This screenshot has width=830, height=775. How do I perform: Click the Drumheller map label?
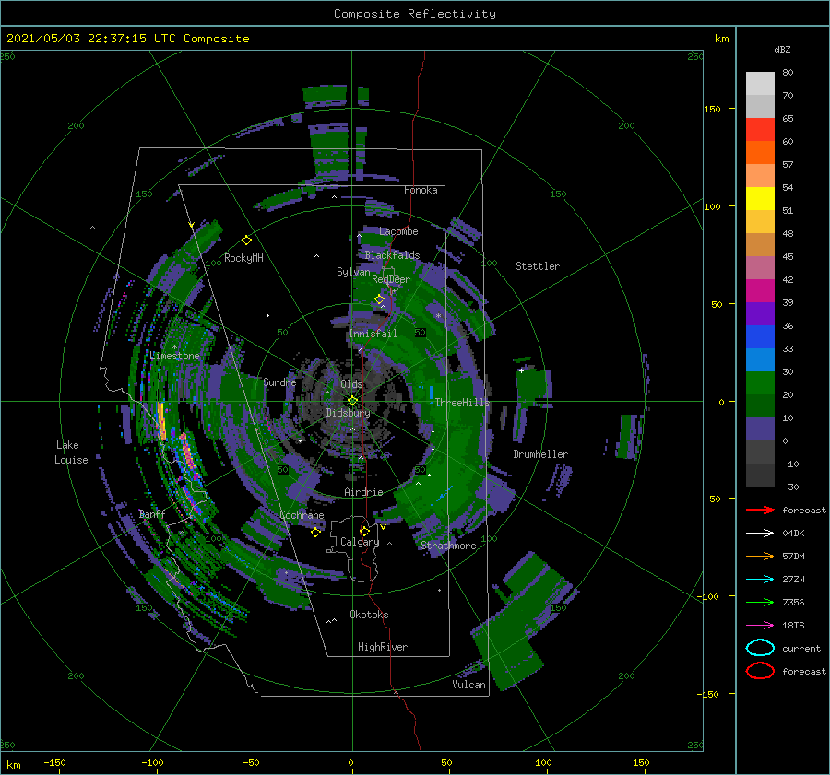[x=540, y=454]
